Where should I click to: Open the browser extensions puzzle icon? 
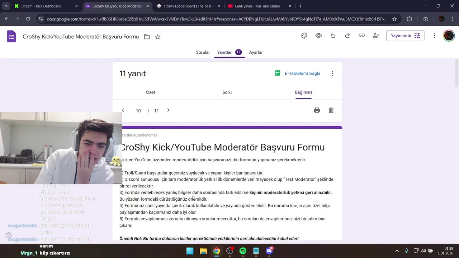[x=410, y=19]
